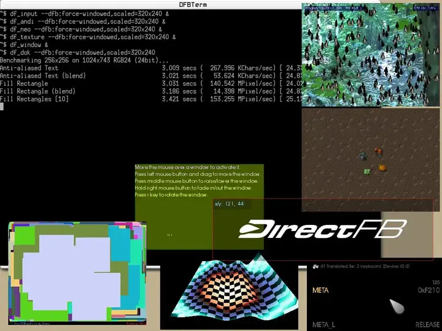Click the '0xF210' key code value
This screenshot has height=331, width=442.
[428, 290]
